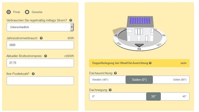The height and width of the screenshot is (112, 199).
Task: Click help icon next to midday electricity question
Action: [71, 20]
